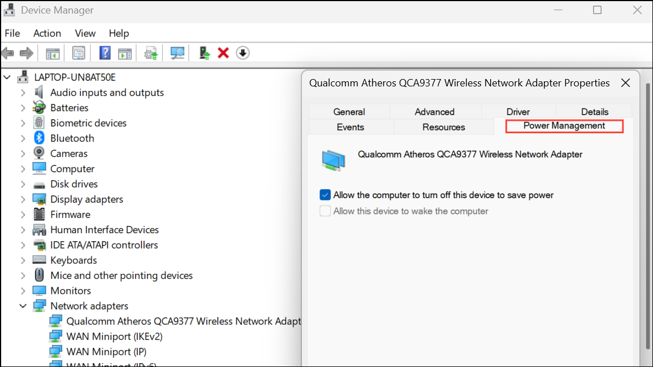Click the vertical scrollbar on the right
Viewport: 653px width, 367px height.
(647, 216)
